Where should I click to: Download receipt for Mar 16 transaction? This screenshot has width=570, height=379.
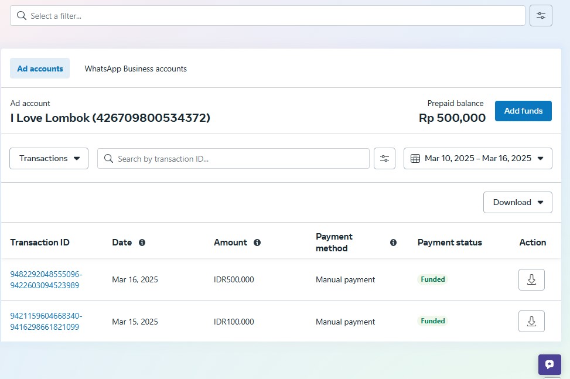click(531, 279)
